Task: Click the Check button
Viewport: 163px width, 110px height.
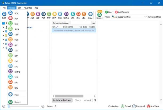Action: point(78,100)
